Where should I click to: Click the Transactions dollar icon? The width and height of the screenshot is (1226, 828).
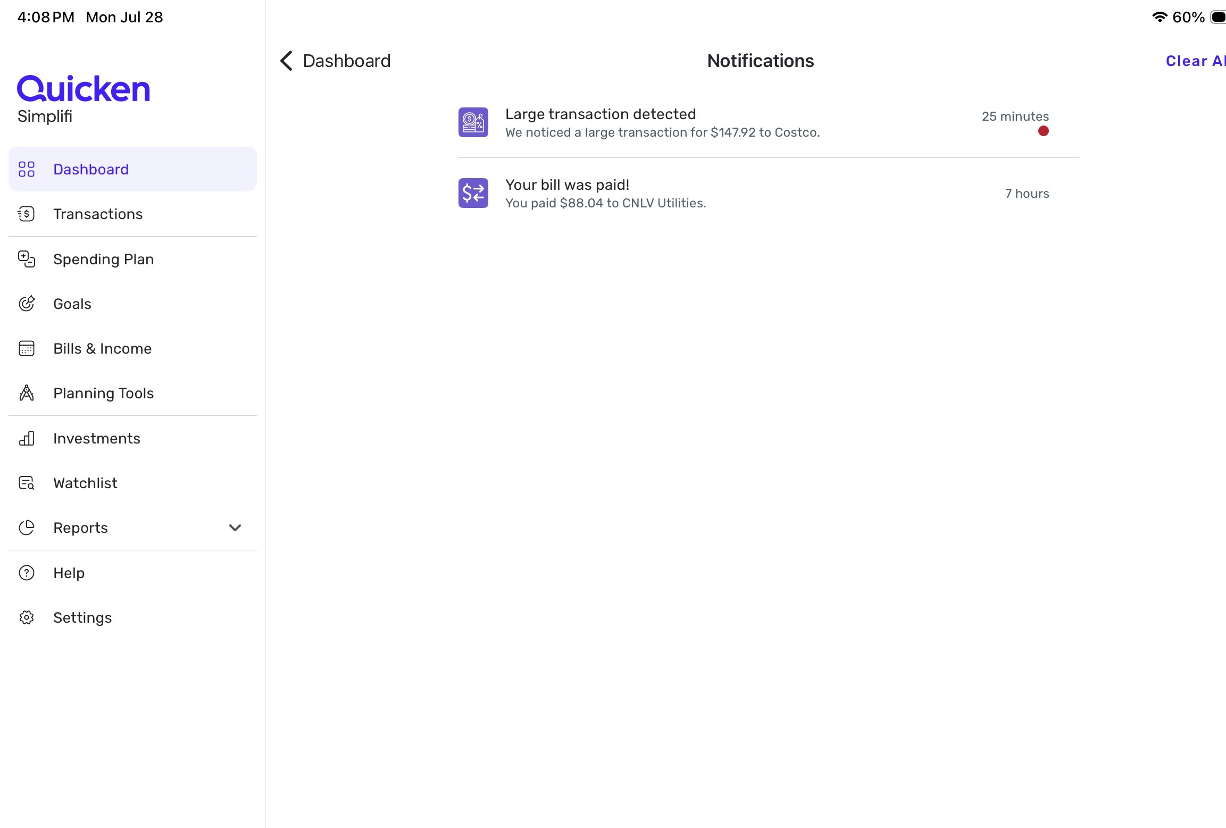27,214
